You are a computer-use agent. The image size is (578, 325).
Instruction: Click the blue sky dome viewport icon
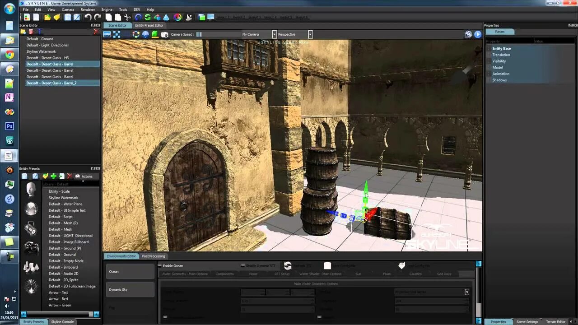tap(145, 34)
